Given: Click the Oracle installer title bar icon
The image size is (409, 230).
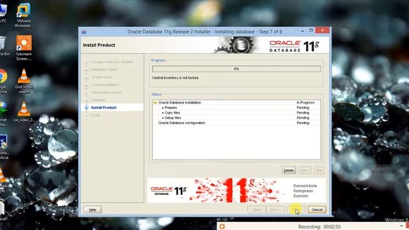Looking at the screenshot, I should click(x=84, y=32).
